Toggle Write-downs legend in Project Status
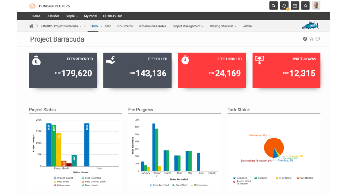This screenshot has height=195, width=347. pyautogui.click(x=62, y=185)
